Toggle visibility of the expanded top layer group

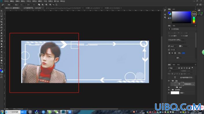[x=169, y=81]
